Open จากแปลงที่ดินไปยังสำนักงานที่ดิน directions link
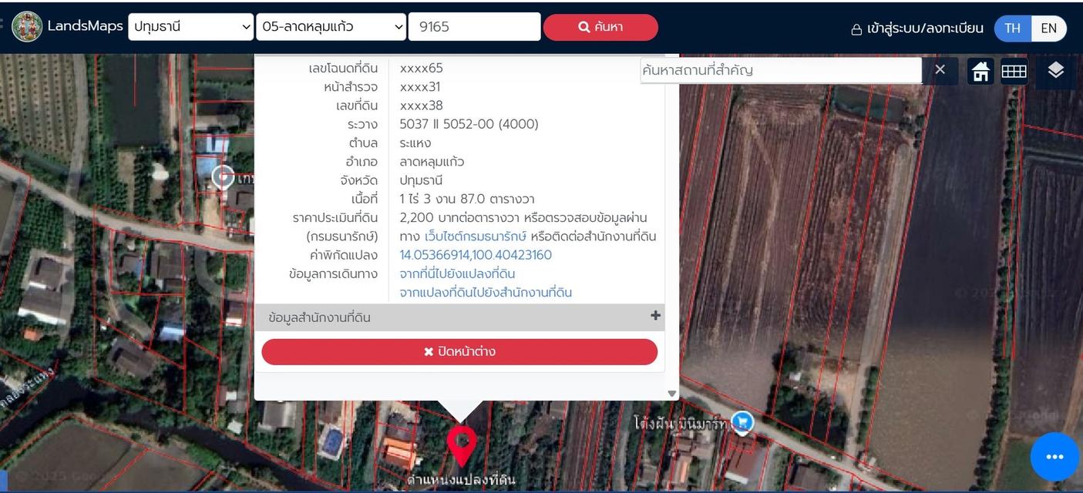This screenshot has height=493, width=1083. pos(486,293)
